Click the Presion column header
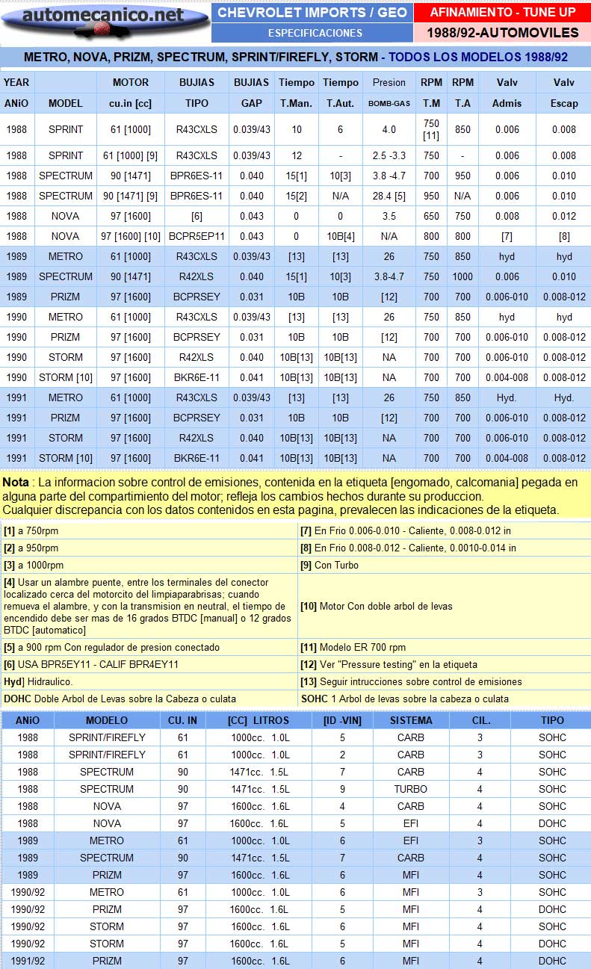The width and height of the screenshot is (591, 969). [x=389, y=83]
